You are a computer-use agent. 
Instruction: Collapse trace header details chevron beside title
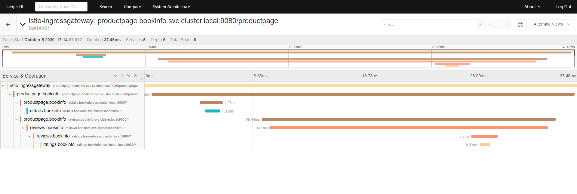[x=23, y=24]
